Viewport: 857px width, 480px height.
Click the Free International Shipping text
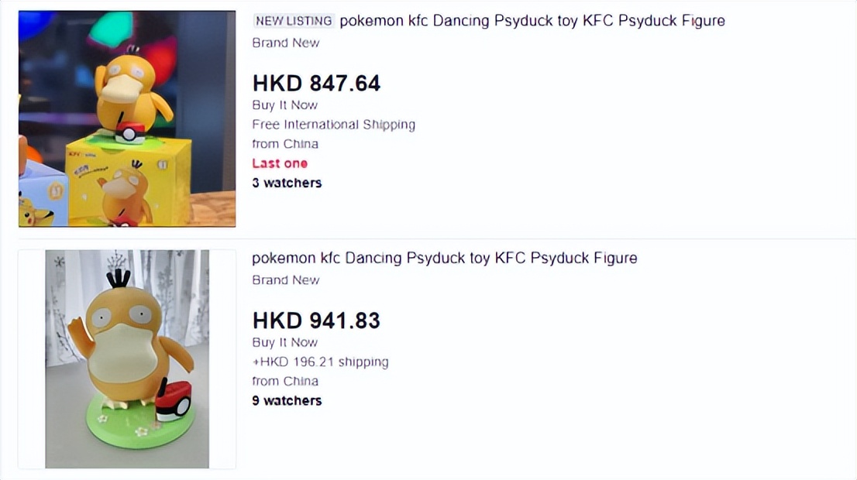333,125
